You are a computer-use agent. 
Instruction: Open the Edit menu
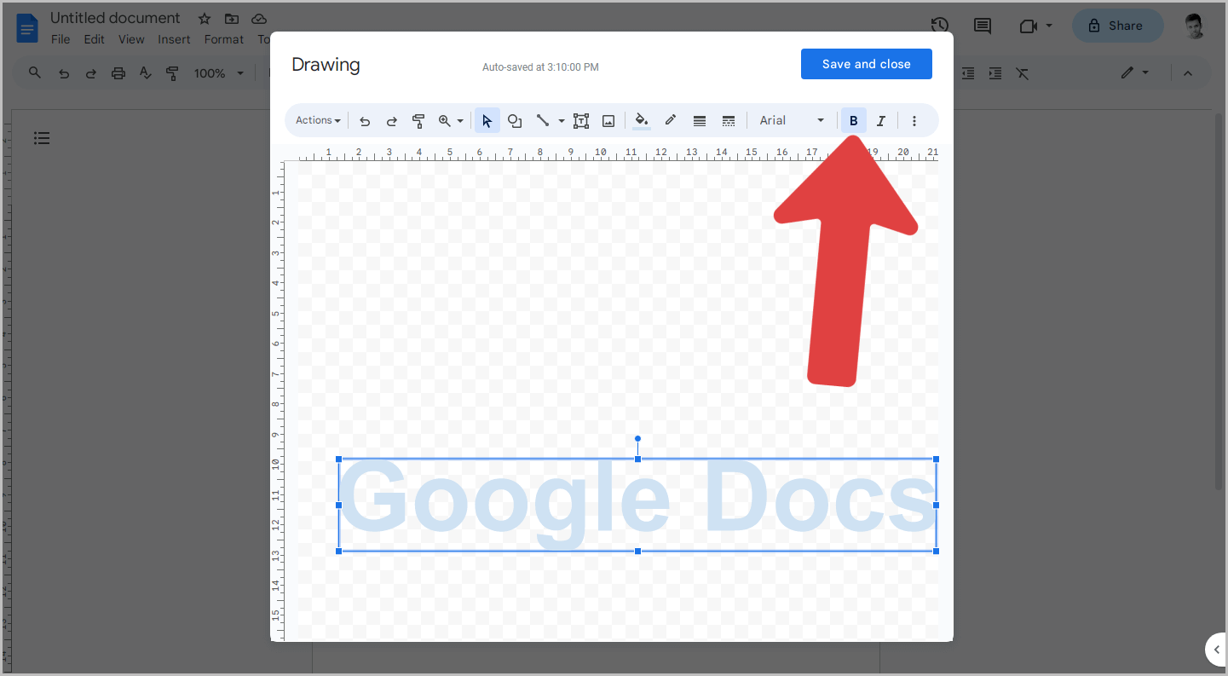(95, 39)
